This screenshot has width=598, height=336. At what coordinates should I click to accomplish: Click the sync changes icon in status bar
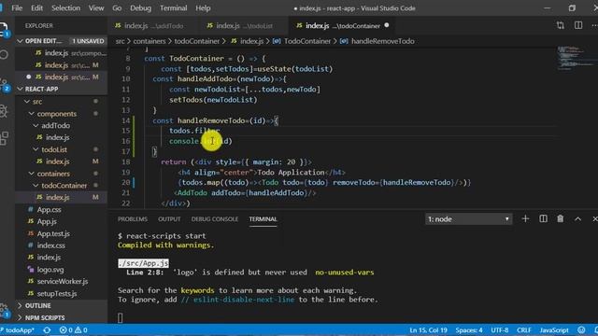pos(47,329)
